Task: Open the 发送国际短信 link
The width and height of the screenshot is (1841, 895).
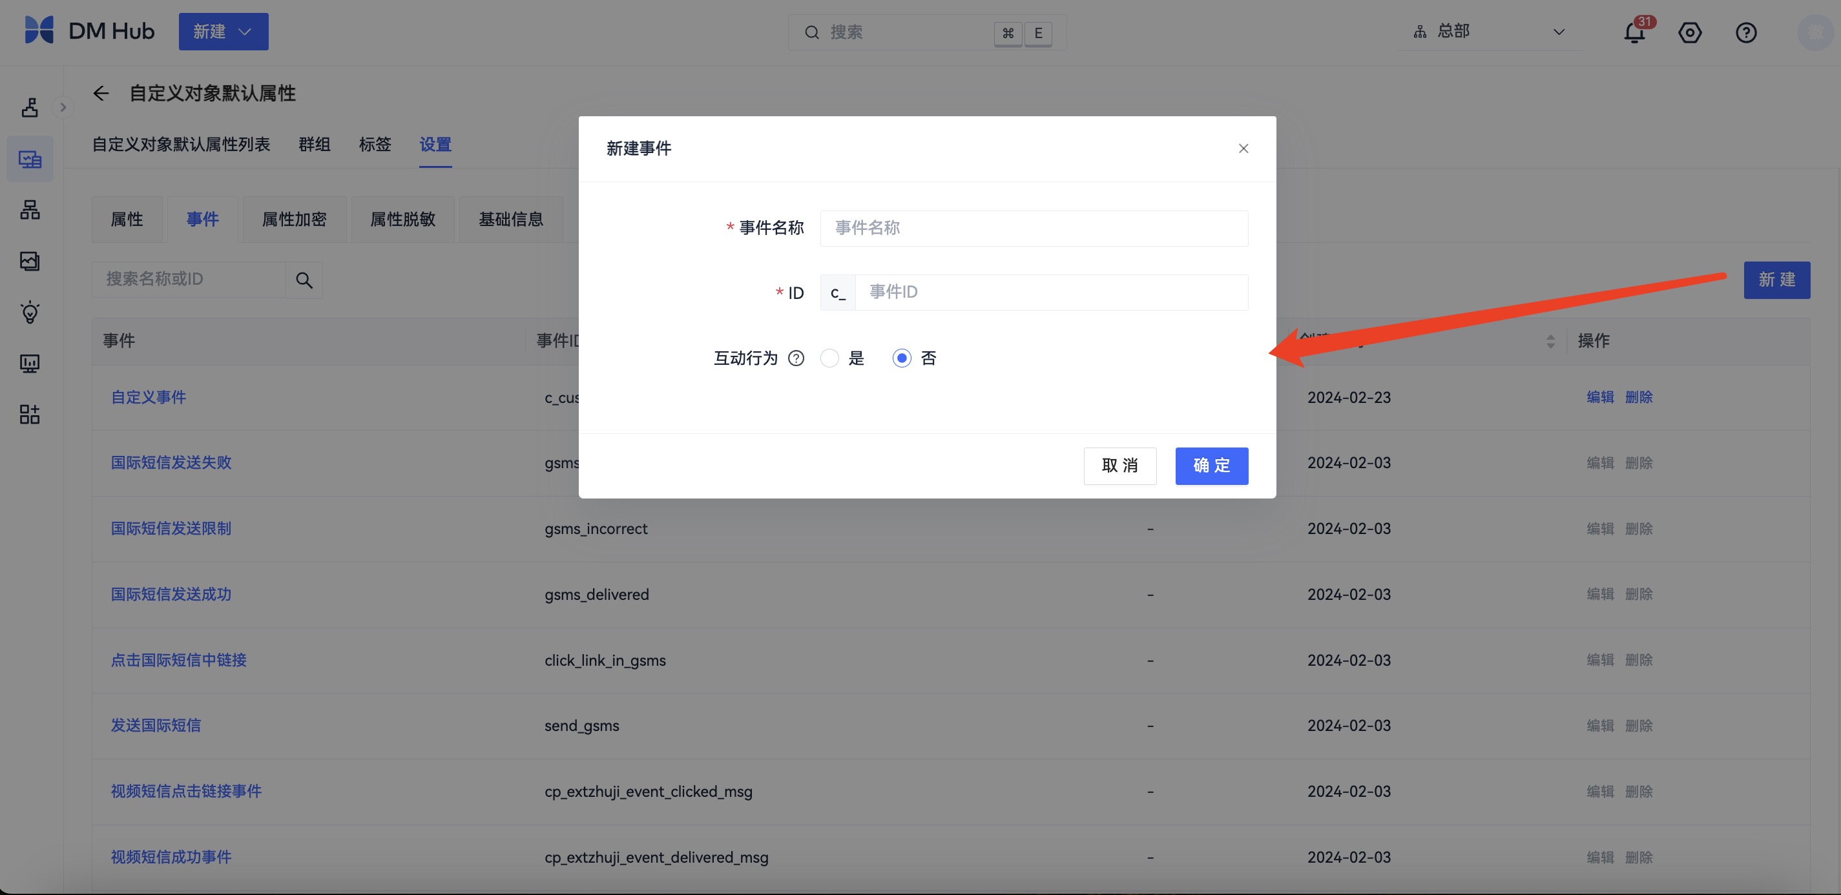Action: (x=156, y=726)
